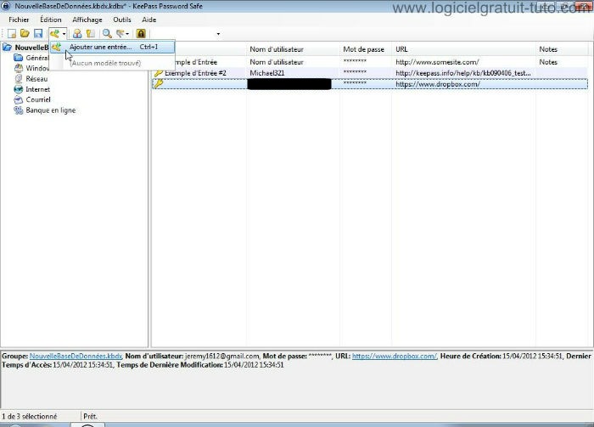Select the Internet group
594x427 pixels.
click(x=37, y=89)
